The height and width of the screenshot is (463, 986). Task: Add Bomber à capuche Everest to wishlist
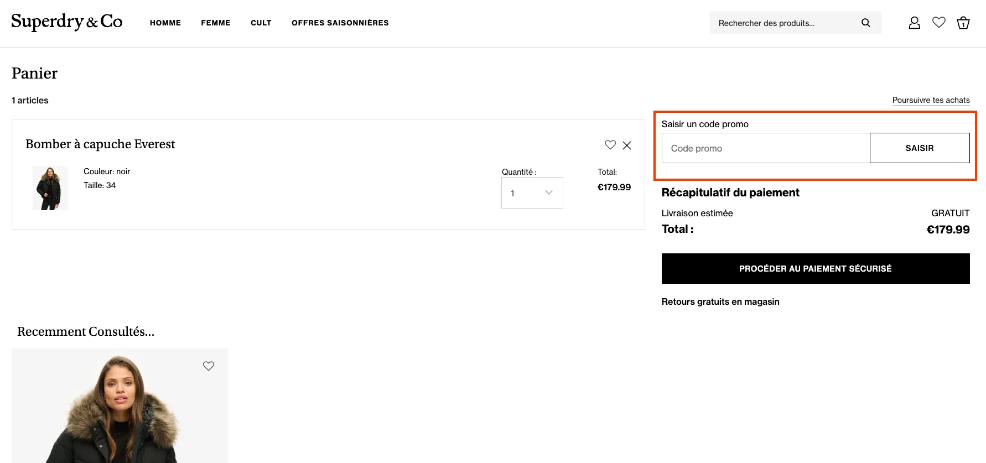coord(610,145)
